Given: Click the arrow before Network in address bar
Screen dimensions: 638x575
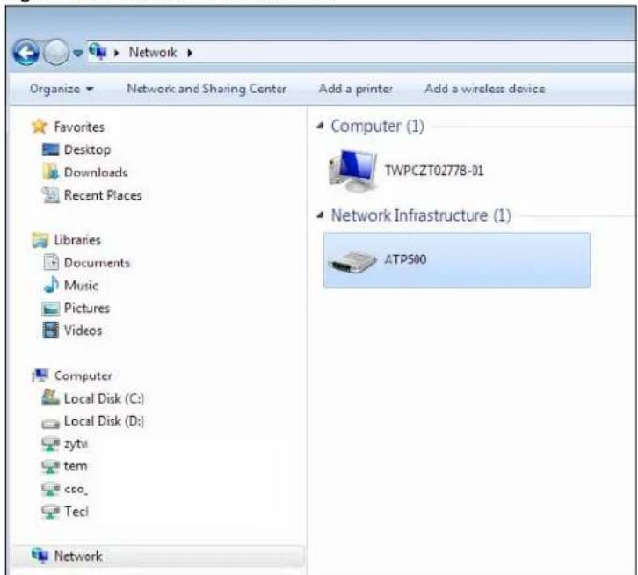Looking at the screenshot, I should point(116,53).
